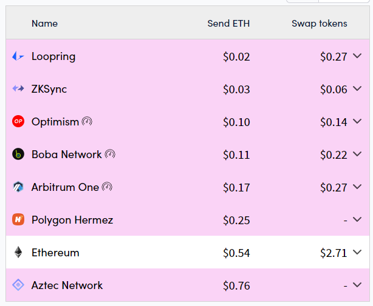The height and width of the screenshot is (306, 373).
Task: Expand the Ethereum row chevron
Action: (x=357, y=253)
